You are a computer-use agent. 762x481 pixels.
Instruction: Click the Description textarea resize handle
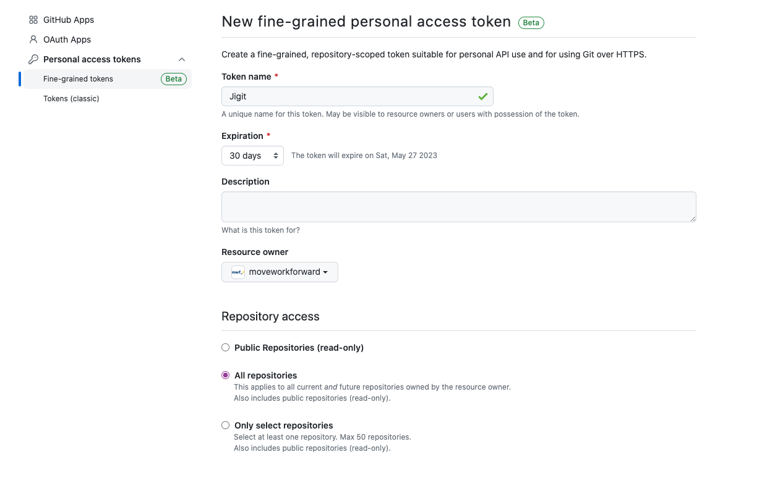pos(693,219)
